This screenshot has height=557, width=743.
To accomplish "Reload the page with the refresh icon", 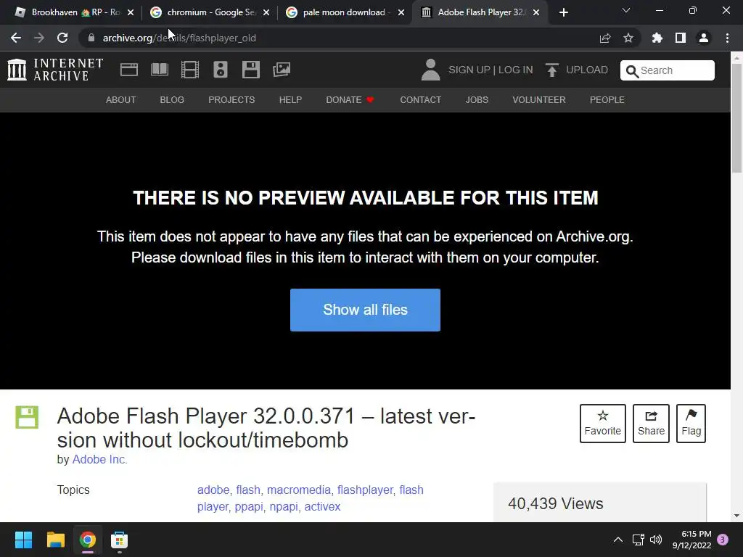I will [x=62, y=38].
